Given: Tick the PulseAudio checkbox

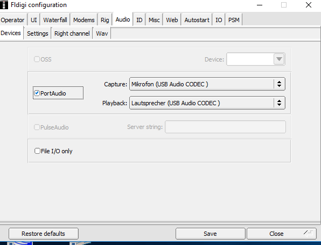Looking at the screenshot, I should click(x=37, y=127).
